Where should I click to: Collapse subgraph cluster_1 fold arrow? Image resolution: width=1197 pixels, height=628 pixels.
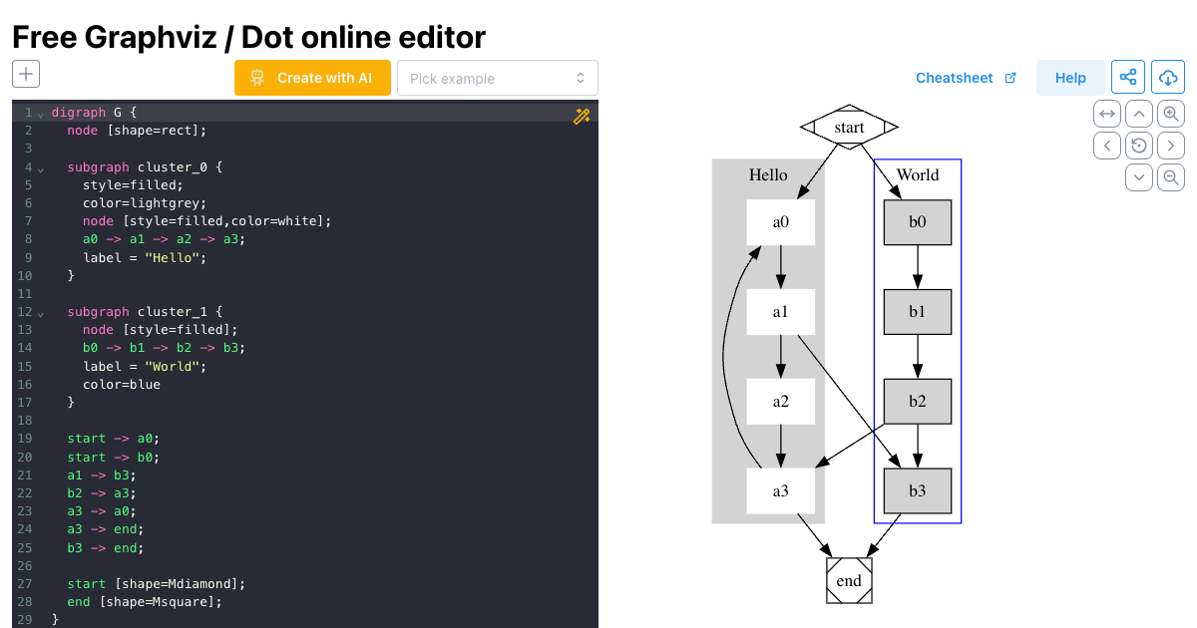40,312
